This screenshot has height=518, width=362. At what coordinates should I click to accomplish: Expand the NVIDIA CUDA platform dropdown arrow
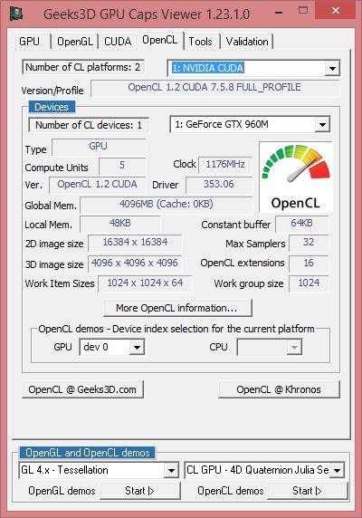click(x=332, y=69)
